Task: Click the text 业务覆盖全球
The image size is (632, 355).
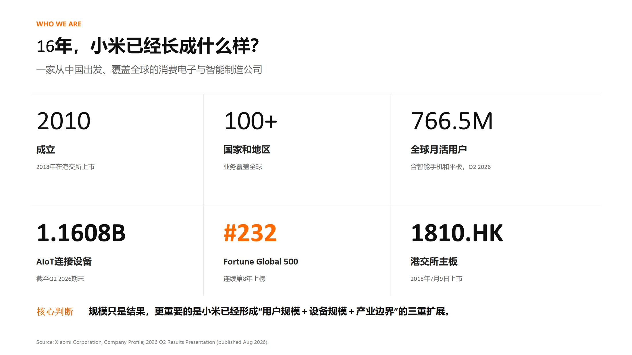Action: coord(243,167)
